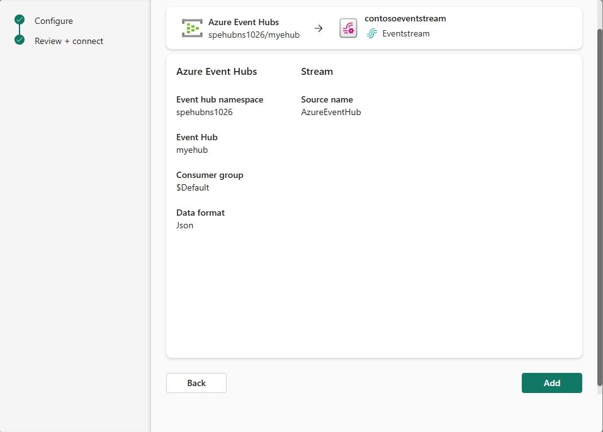Click the Add button
The width and height of the screenshot is (603, 432).
point(552,383)
